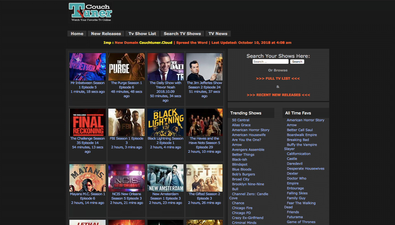Open Buffy the Vampire Slayer link
The height and width of the screenshot is (225, 395).
(x=301, y=147)
